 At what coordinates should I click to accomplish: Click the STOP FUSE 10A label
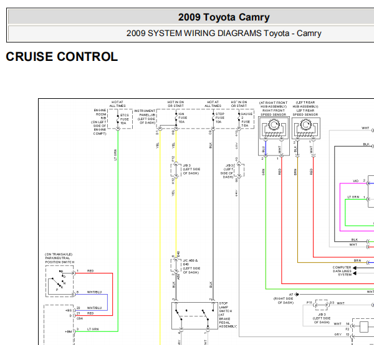tap(220, 117)
